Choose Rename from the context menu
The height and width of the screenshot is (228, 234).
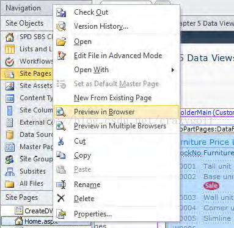pos(117,185)
